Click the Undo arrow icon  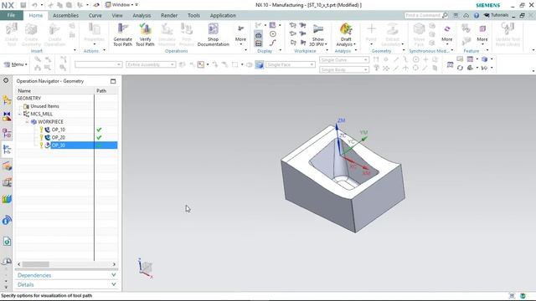coord(34,5)
